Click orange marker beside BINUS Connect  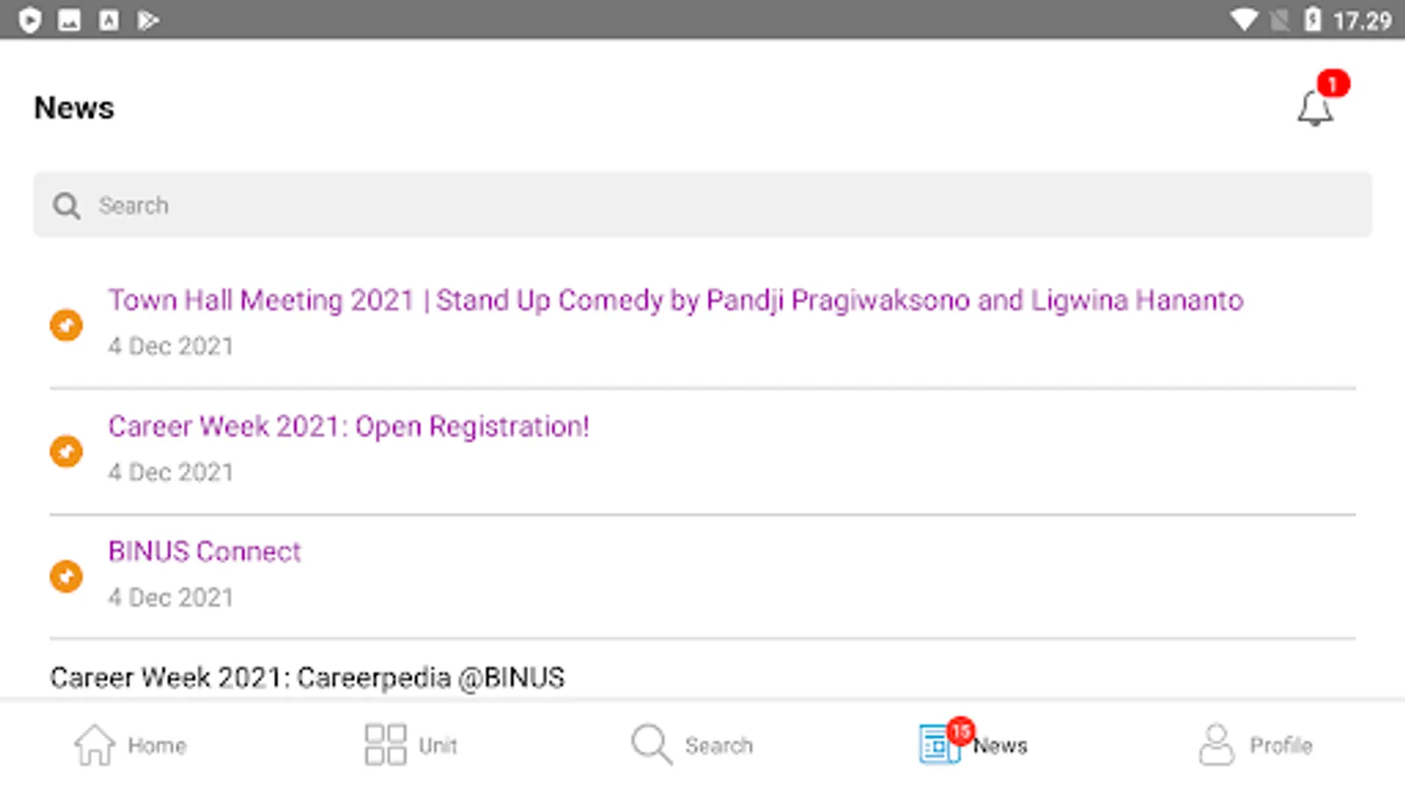point(66,577)
